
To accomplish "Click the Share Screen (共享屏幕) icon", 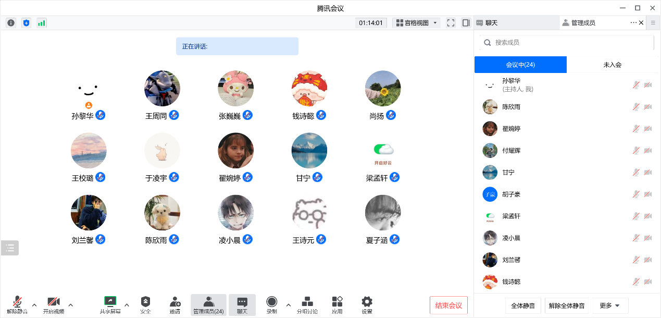I will [x=110, y=301].
